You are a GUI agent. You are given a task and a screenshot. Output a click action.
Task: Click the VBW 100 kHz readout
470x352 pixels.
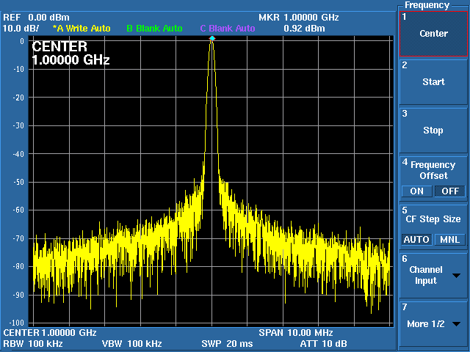[x=132, y=344]
